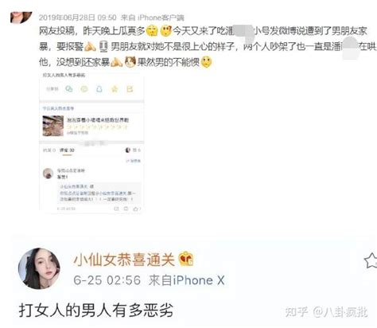Favorite the post with star outline icon
The height and width of the screenshot is (328, 377).
tap(371, 260)
